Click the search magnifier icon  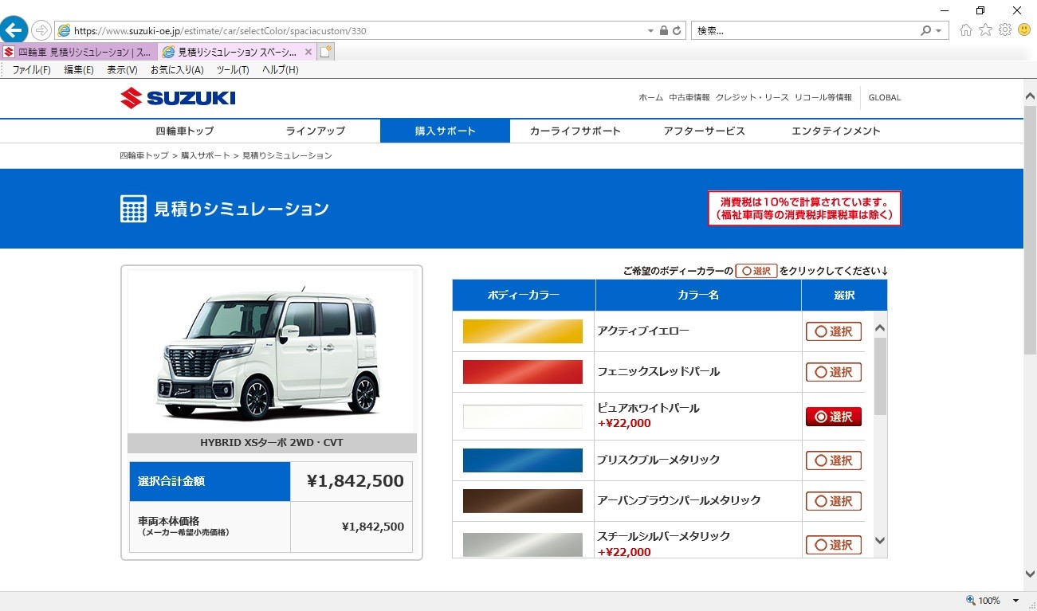(x=925, y=31)
